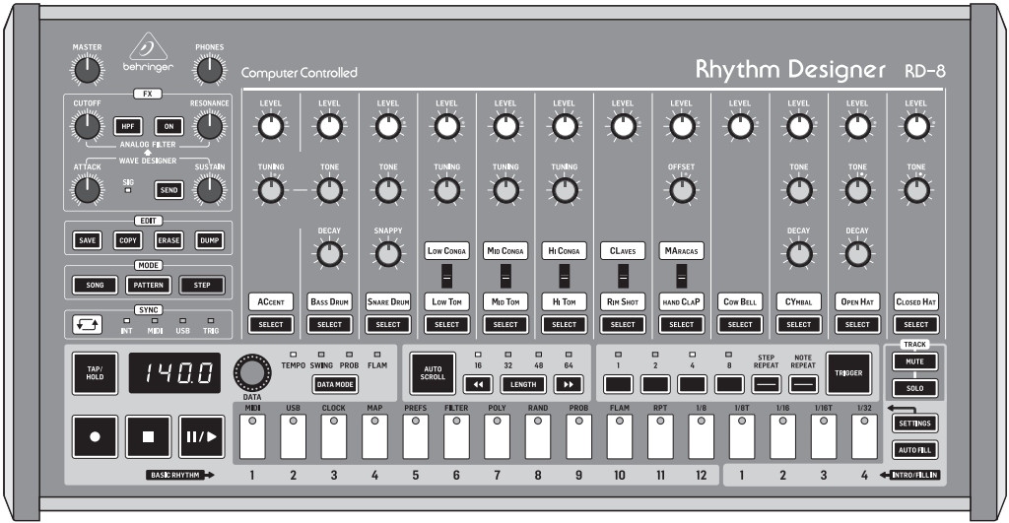This screenshot has width=1009, height=523.
Task: Click the button under LED 4
Action: pyautogui.click(x=692, y=385)
